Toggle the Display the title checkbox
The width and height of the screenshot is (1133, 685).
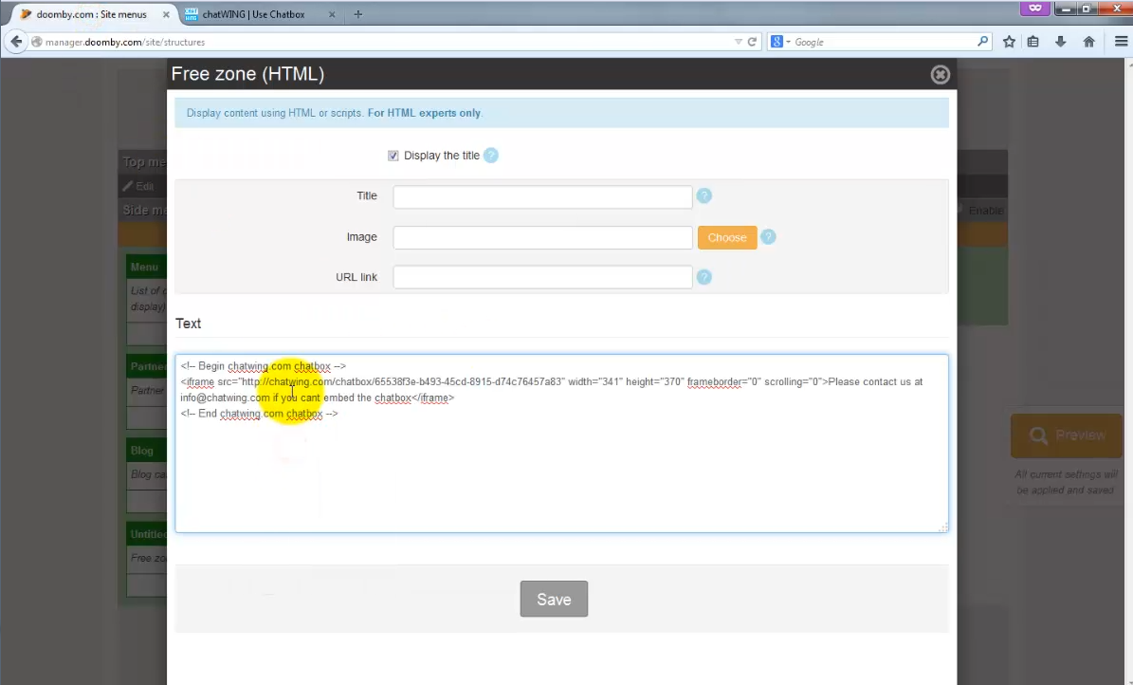pos(393,156)
